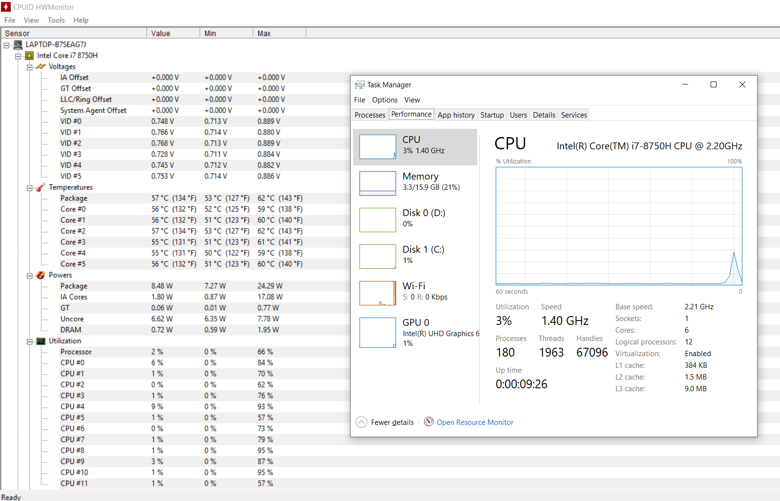Viewport: 780px width, 501px height.
Task: Click the CPU utilization graph area
Action: pyautogui.click(x=619, y=226)
